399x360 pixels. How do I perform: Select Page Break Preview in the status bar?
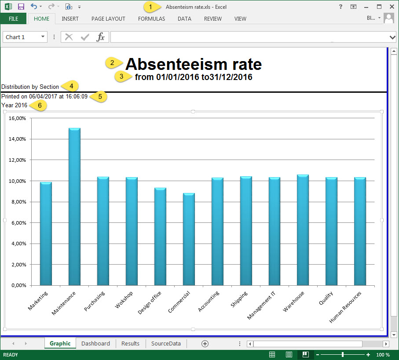[x=305, y=355]
